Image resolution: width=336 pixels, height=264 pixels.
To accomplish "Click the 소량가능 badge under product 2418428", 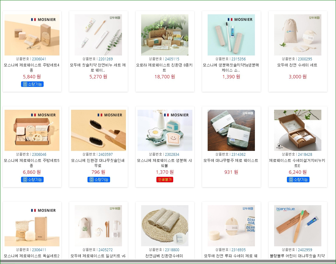I will pyautogui.click(x=298, y=180).
